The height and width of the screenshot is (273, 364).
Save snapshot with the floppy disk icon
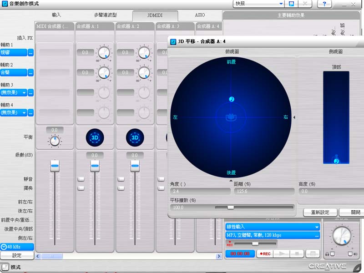pyautogui.click(x=291, y=4)
